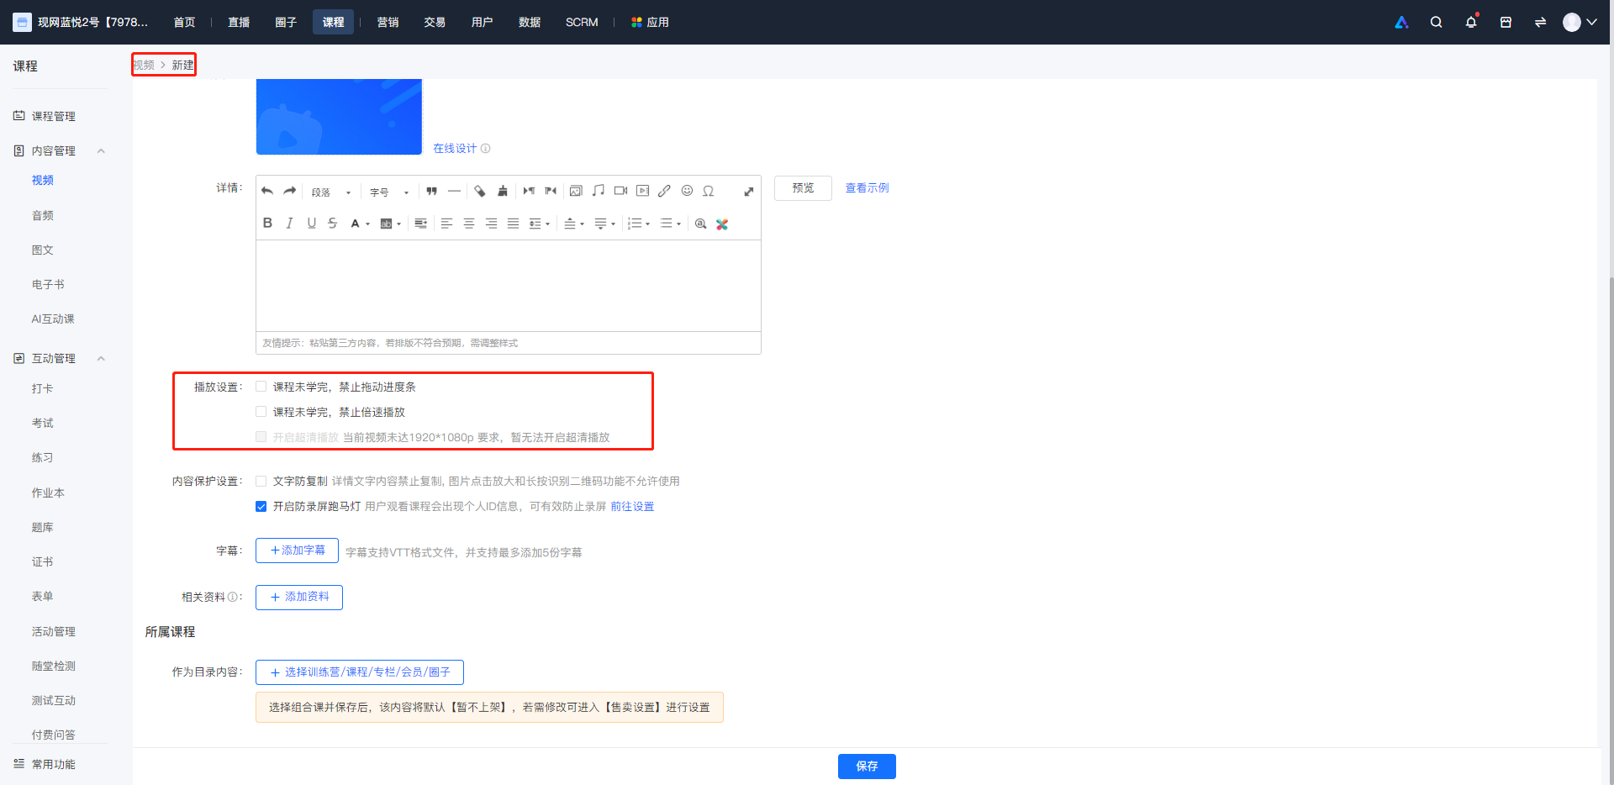
Task: Open 音频 in the content sidebar
Action: (43, 215)
